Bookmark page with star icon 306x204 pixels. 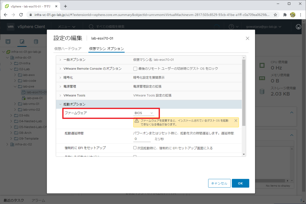[275, 15]
